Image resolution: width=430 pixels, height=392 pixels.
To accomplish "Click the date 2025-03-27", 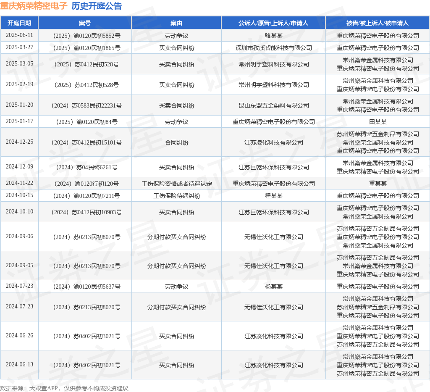I will point(19,47).
